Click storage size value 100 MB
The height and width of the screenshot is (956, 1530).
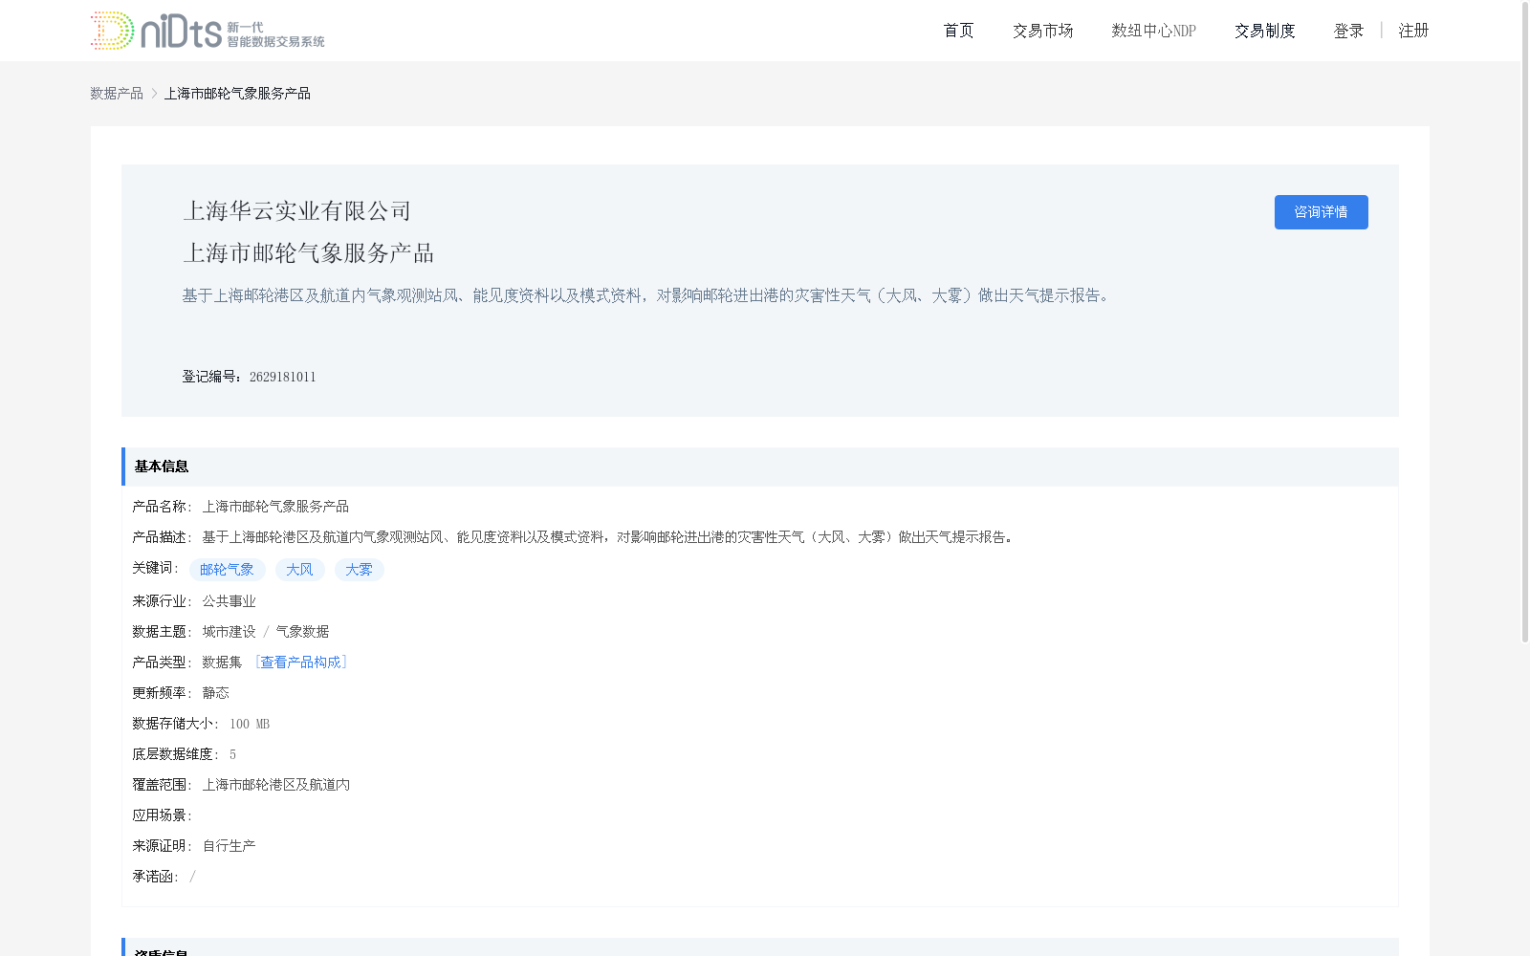point(249,724)
